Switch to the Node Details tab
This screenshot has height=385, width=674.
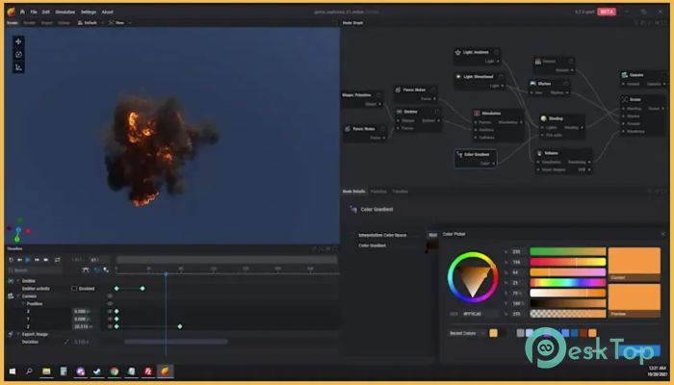353,192
